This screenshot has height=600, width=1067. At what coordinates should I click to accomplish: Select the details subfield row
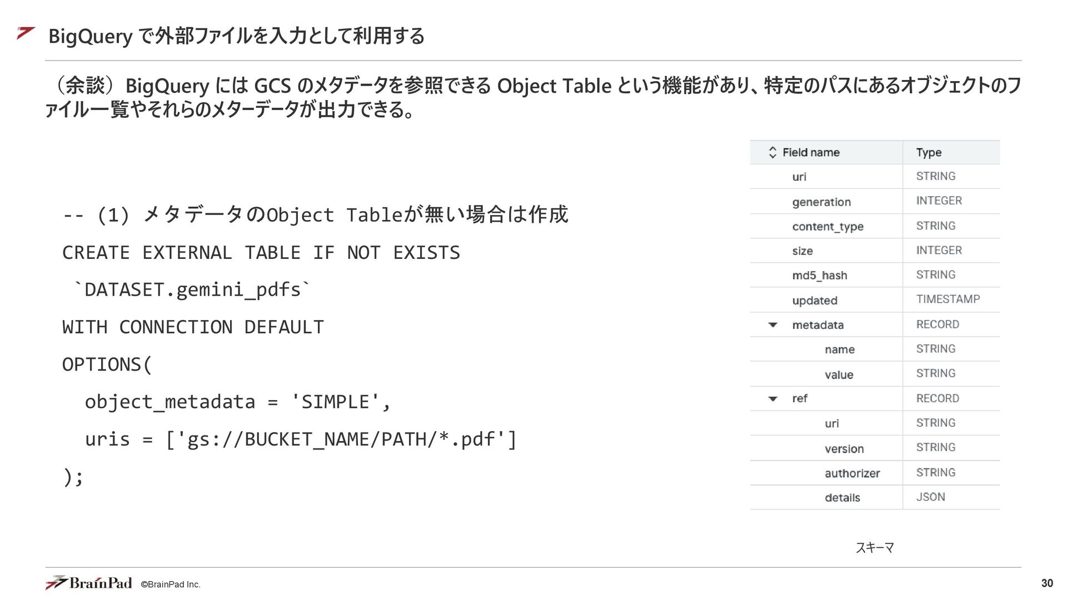[875, 498]
